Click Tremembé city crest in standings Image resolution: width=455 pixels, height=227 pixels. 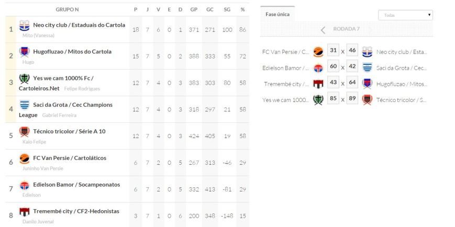coord(25,211)
